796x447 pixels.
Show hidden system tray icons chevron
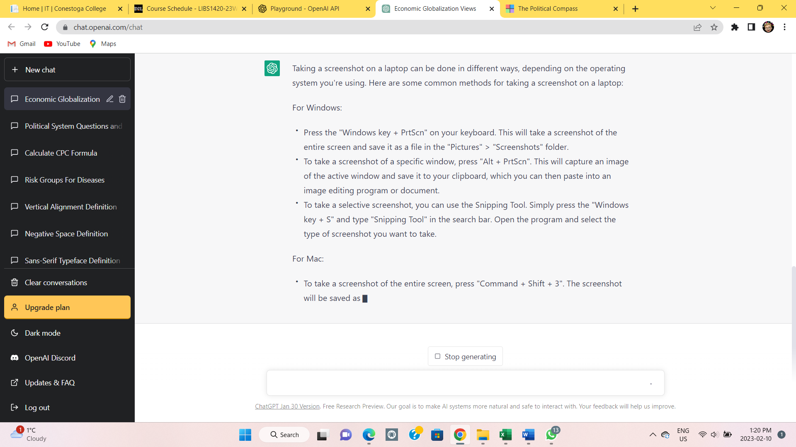(x=653, y=435)
